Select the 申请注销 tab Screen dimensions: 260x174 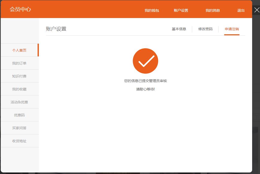click(232, 29)
